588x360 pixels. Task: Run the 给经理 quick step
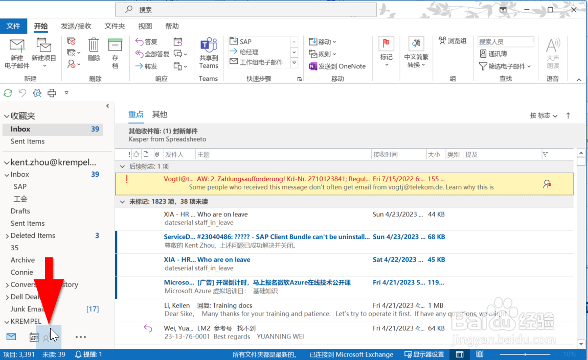point(244,52)
